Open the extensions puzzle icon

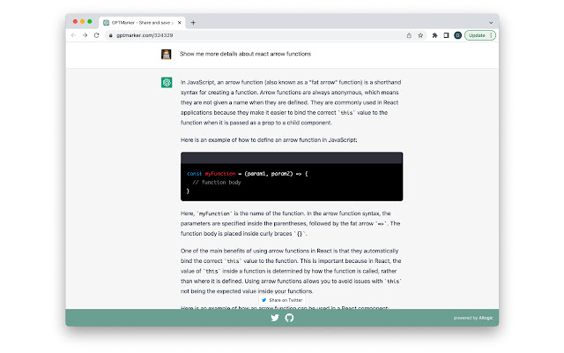point(434,35)
